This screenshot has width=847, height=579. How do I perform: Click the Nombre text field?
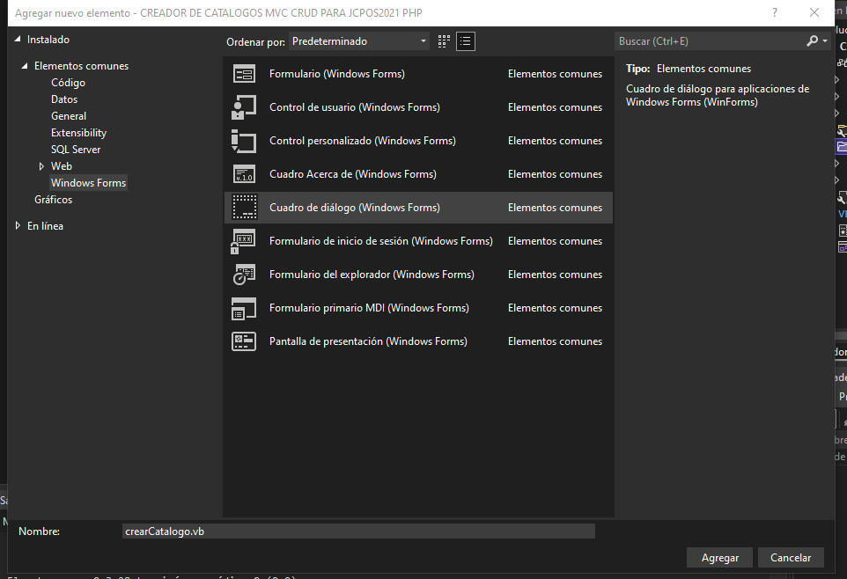click(x=358, y=531)
